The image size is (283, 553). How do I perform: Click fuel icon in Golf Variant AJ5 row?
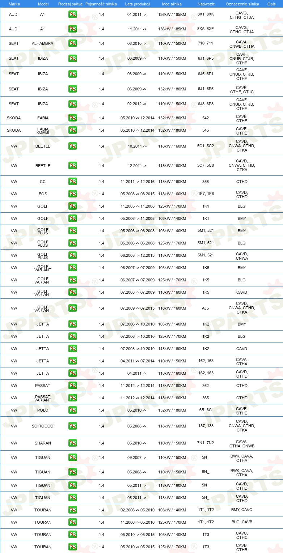tap(72, 308)
